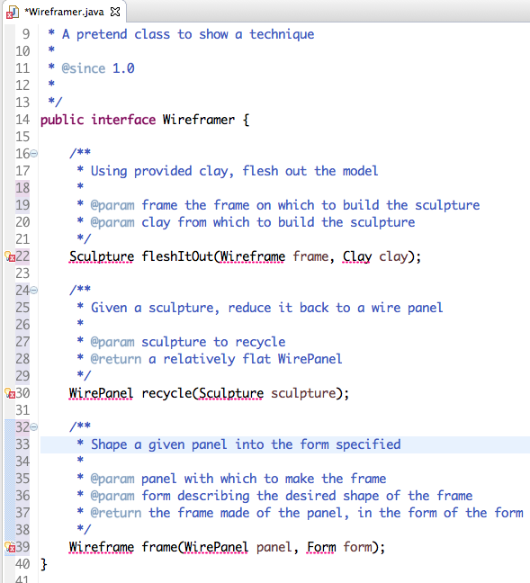Image resolution: width=530 pixels, height=583 pixels.
Task: Click the closing brace on line 40
Action: 44,564
